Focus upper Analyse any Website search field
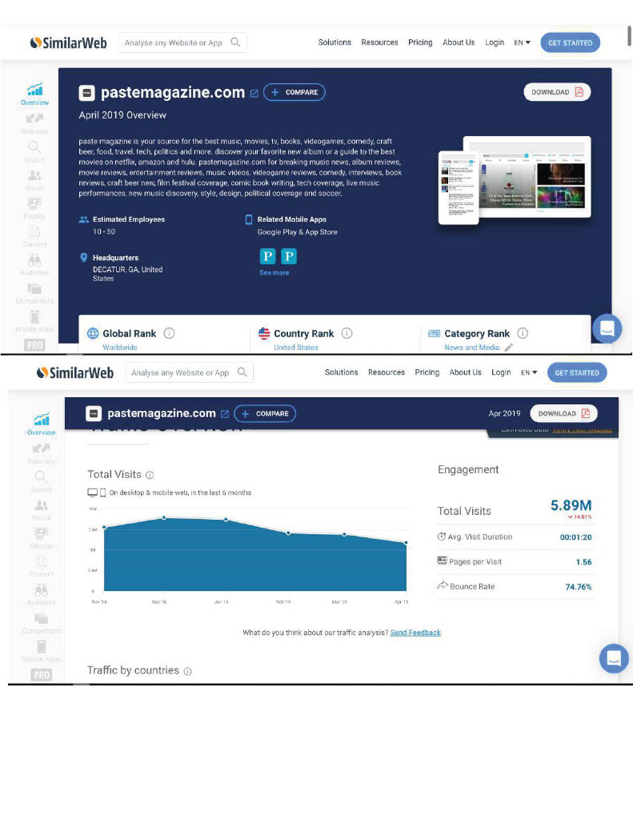Image resolution: width=633 pixels, height=820 pixels. (183, 42)
